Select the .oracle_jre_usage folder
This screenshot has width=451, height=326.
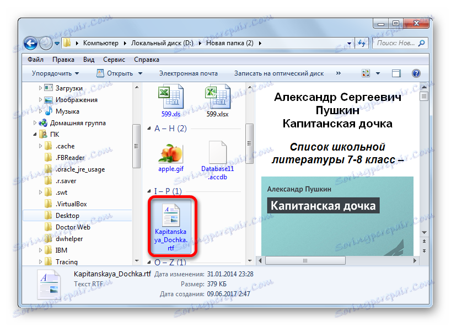coord(80,169)
